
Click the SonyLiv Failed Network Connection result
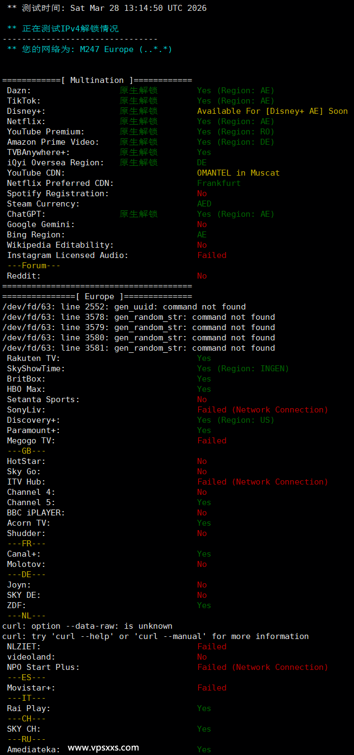[263, 410]
